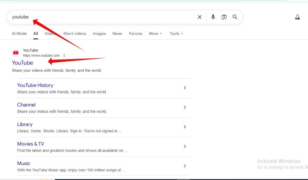The image size is (308, 180).
Task: Open the Music sitelink
Action: pyautogui.click(x=24, y=163)
